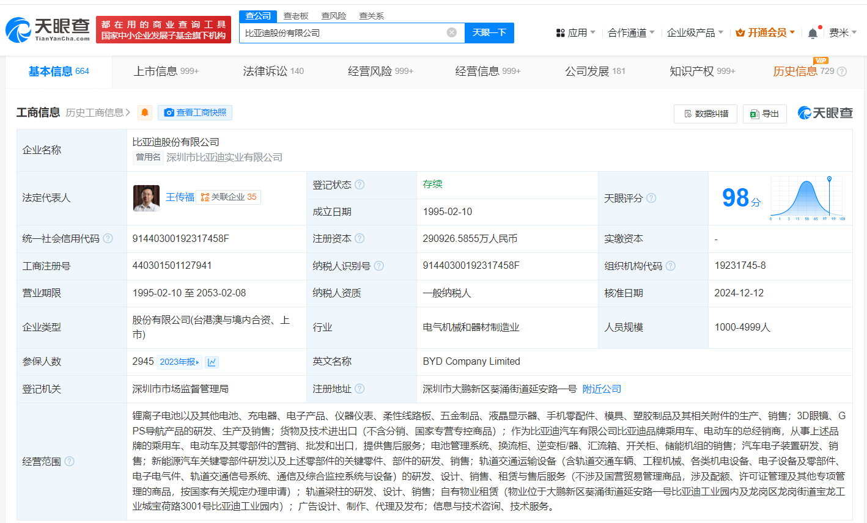This screenshot has width=867, height=523.
Task: Expand the 合作通道 dropdown
Action: point(631,32)
